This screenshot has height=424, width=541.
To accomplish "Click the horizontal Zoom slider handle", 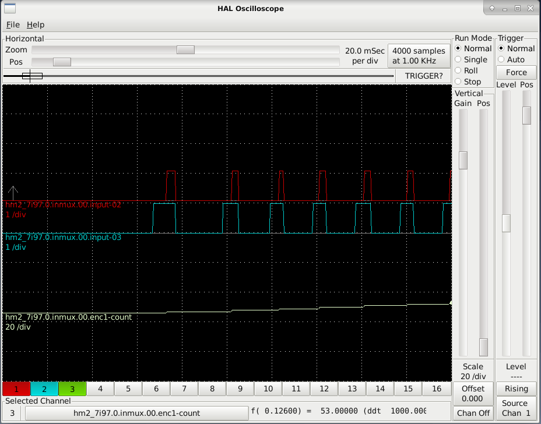I will [x=185, y=50].
